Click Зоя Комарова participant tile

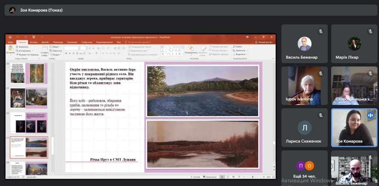click(354, 127)
